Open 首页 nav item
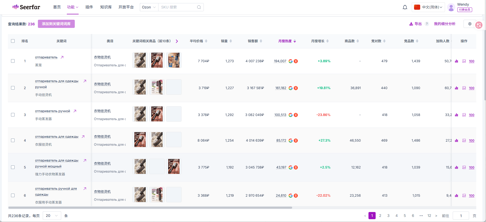Viewport: 486px width, 222px height. [57, 7]
